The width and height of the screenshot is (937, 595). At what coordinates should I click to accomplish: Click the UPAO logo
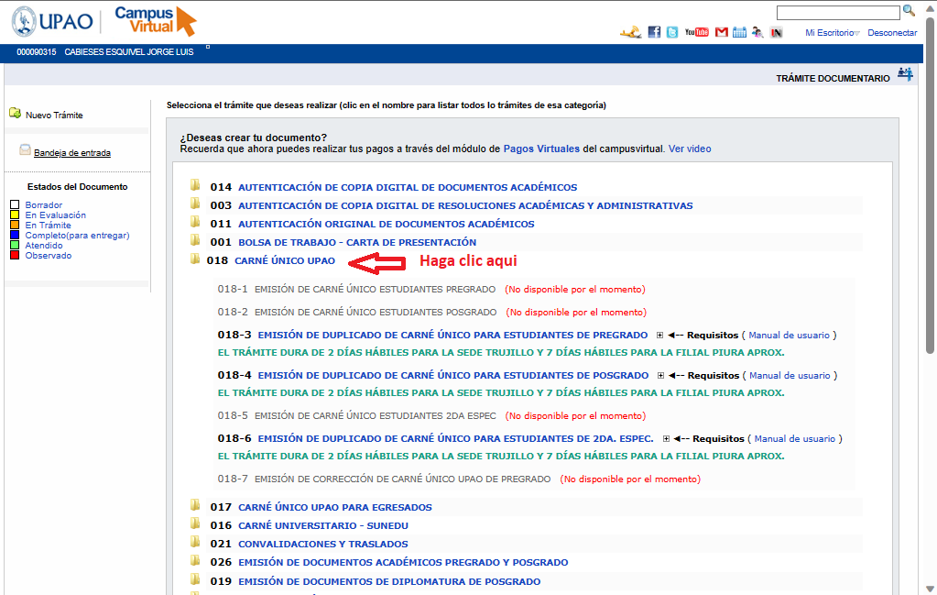pos(52,21)
